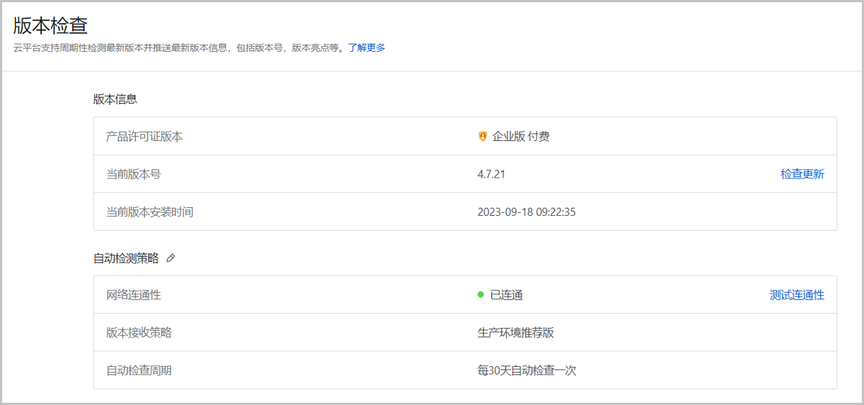Select the version number 4.7.21
This screenshot has width=864, height=405.
[x=496, y=174]
